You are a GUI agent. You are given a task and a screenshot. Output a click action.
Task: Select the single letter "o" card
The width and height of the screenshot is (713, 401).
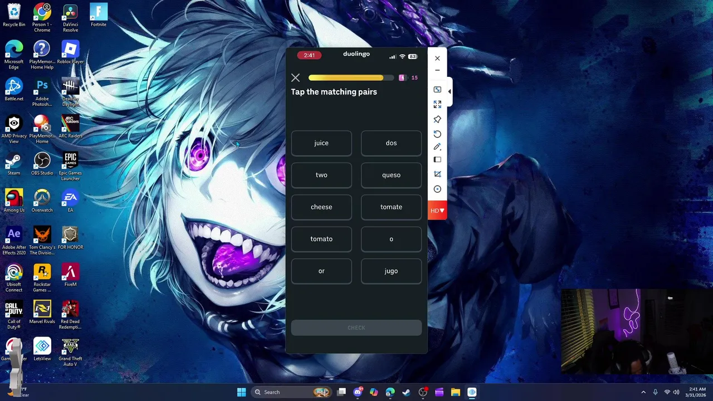(x=391, y=239)
